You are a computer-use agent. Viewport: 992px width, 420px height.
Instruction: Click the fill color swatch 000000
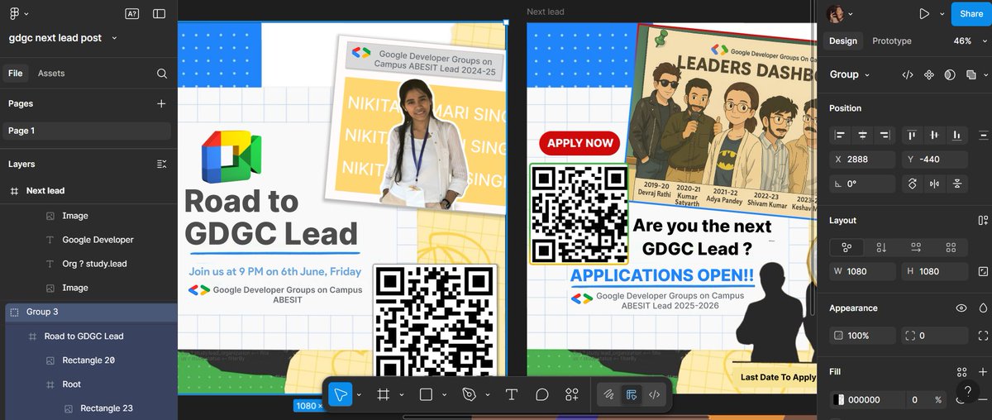(x=841, y=399)
